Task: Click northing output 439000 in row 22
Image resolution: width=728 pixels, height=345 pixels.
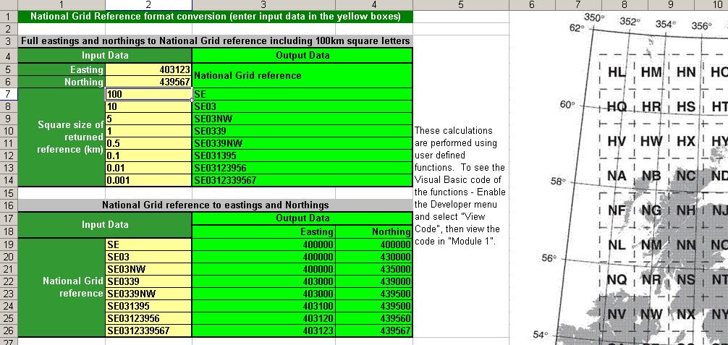Action: 373,281
